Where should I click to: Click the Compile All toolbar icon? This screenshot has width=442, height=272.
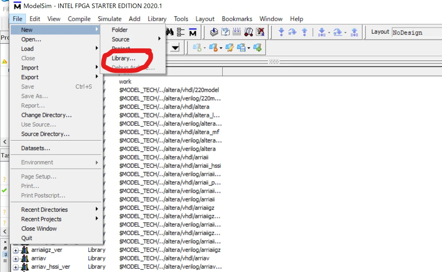point(237,32)
